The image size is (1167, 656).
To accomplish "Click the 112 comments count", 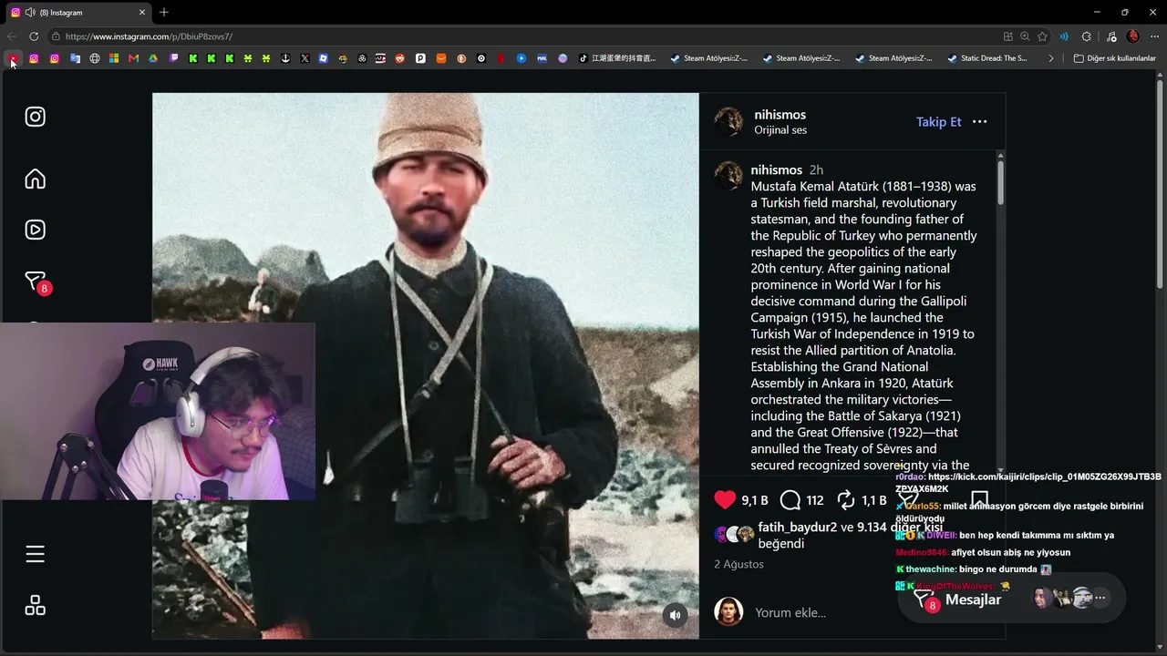I will tap(815, 500).
